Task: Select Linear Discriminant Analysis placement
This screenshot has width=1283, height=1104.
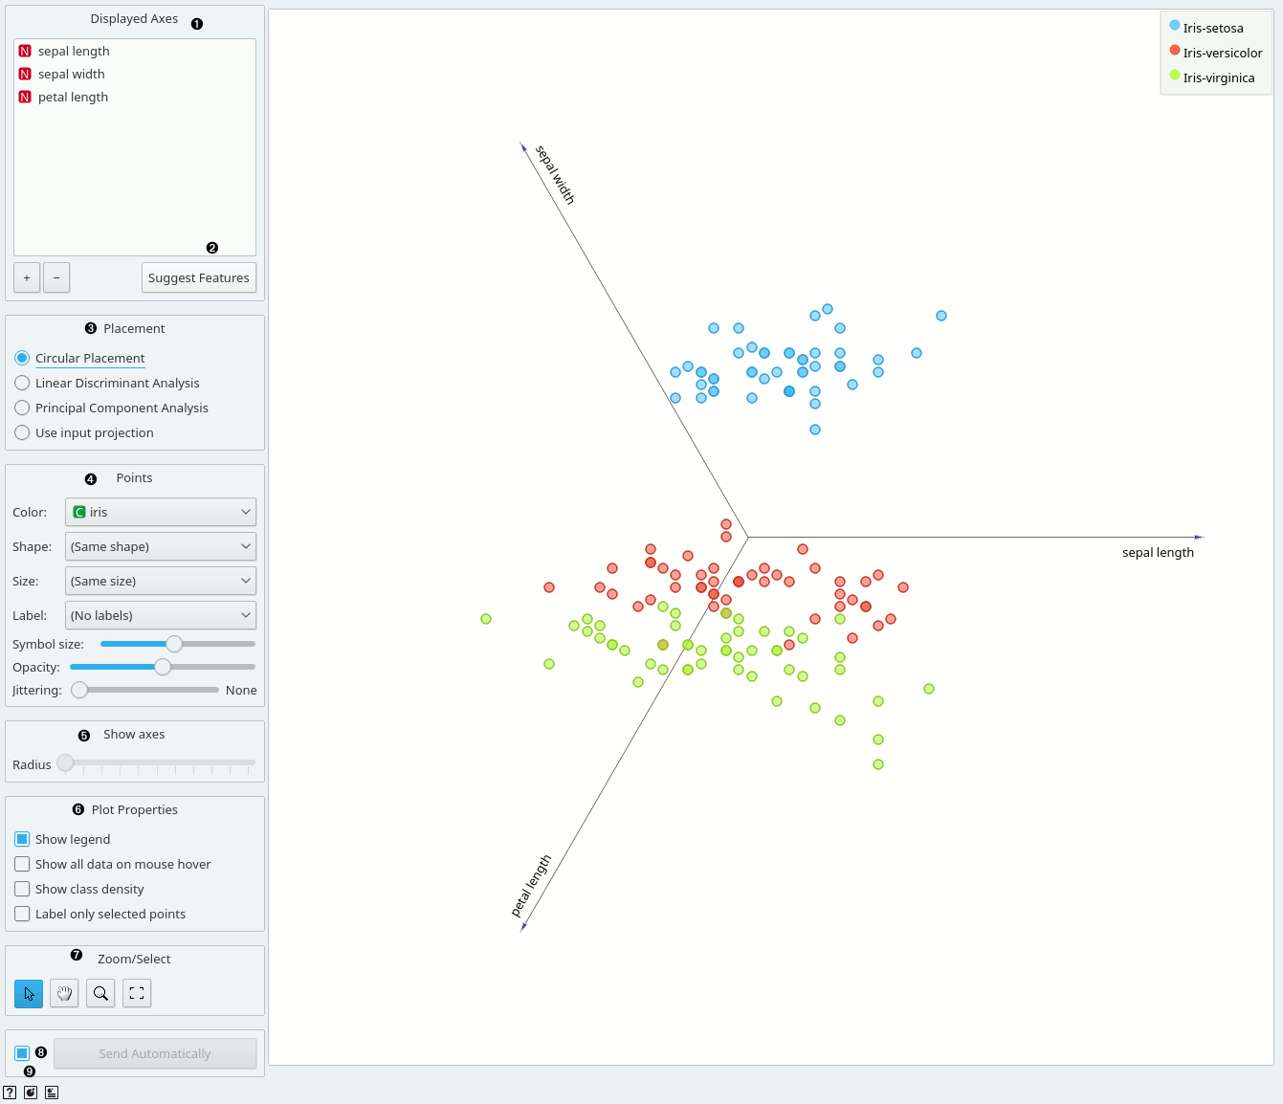Action: point(22,383)
